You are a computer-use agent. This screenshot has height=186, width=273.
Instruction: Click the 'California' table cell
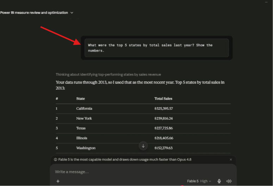click(x=84, y=108)
